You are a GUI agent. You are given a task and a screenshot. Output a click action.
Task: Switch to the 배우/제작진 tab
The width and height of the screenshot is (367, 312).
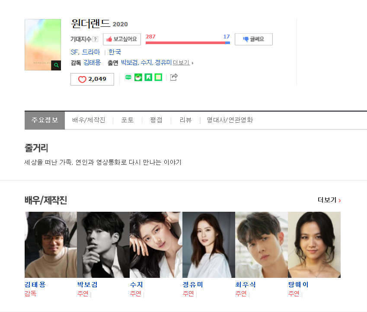coord(89,120)
